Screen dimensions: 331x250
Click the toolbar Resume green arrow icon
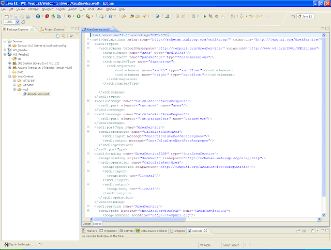click(x=204, y=16)
